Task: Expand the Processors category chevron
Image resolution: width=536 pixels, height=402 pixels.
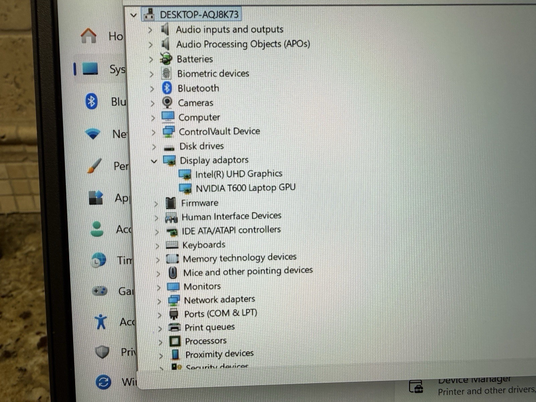Action: coord(160,342)
